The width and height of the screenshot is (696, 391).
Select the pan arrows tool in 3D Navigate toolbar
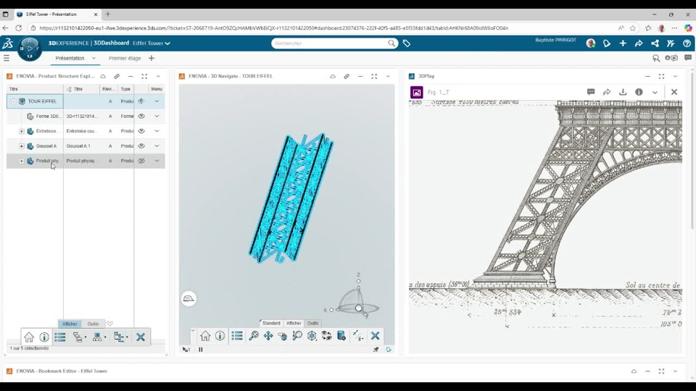click(x=268, y=336)
